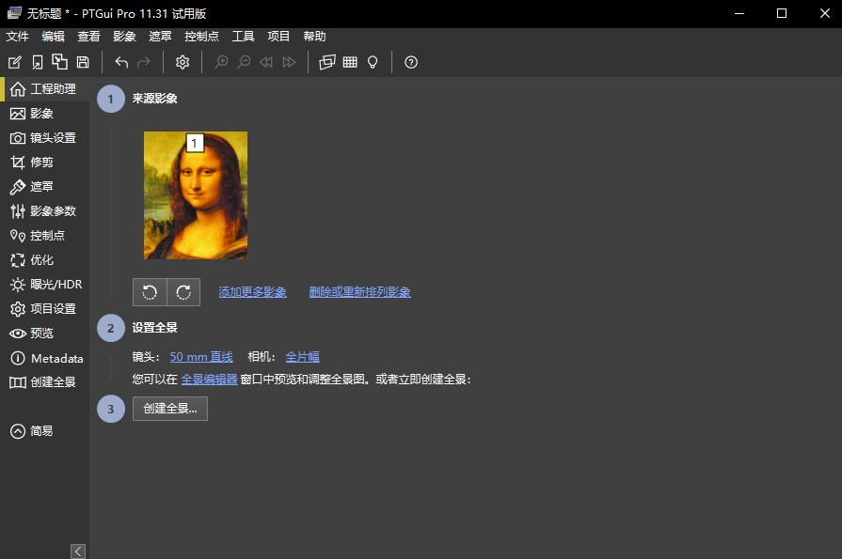842x559 pixels.
Task: Switch to the 影象 sidebar tab
Action: tap(44, 113)
